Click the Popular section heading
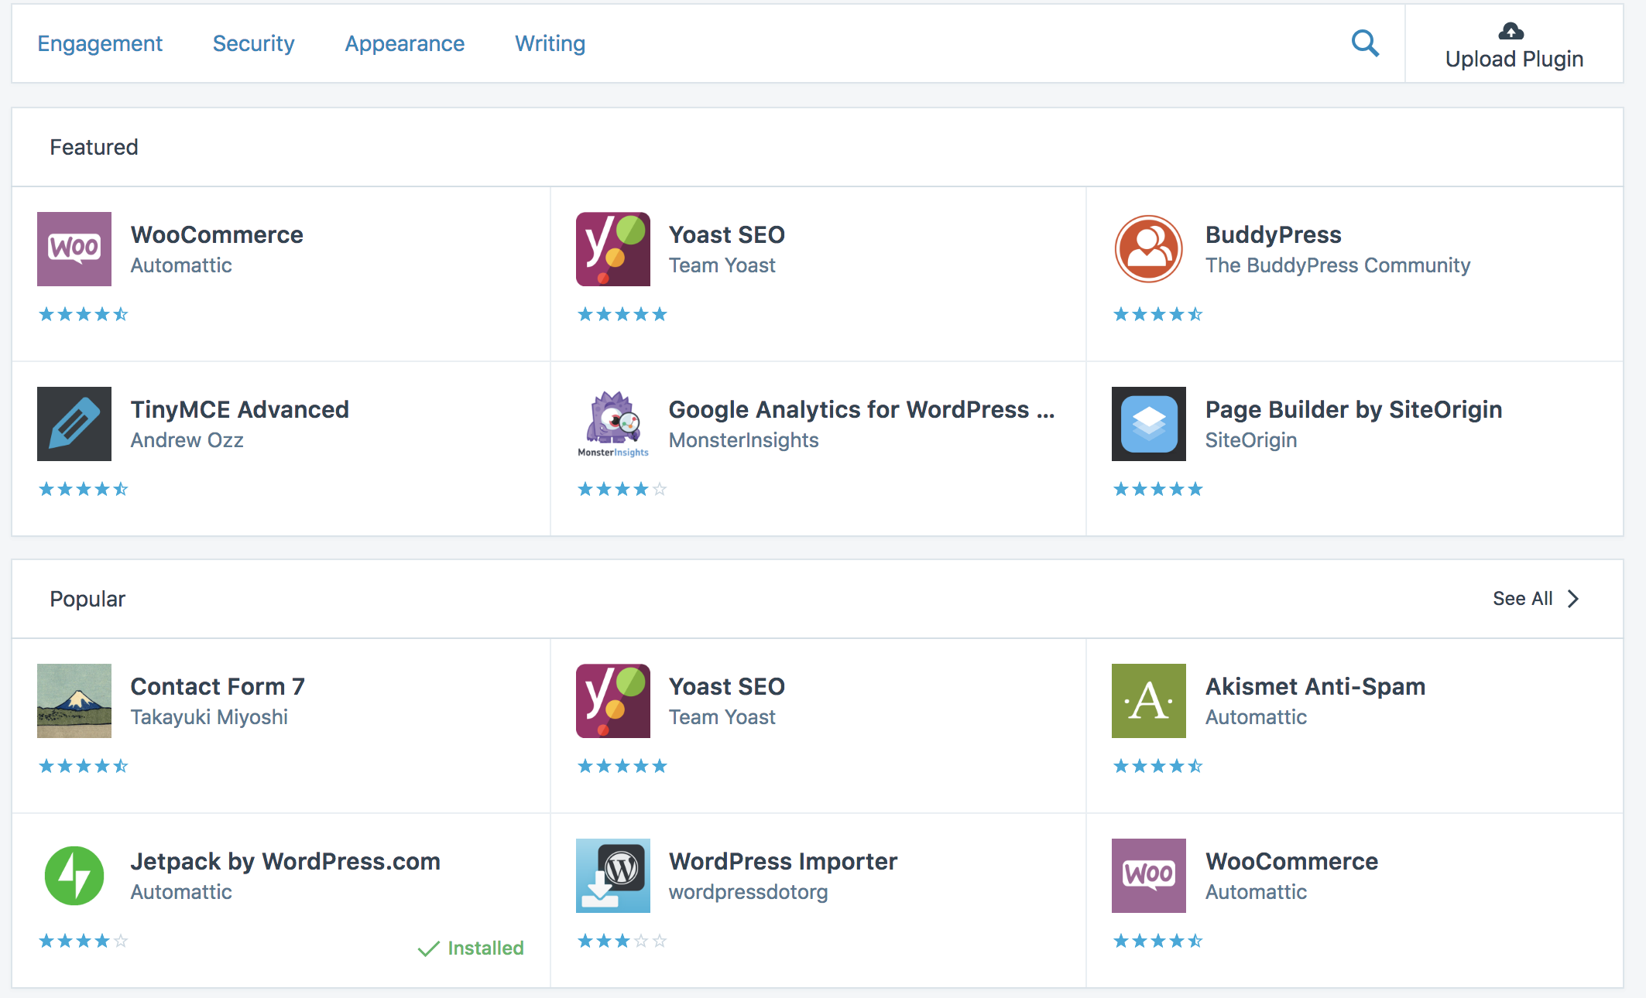 tap(87, 599)
